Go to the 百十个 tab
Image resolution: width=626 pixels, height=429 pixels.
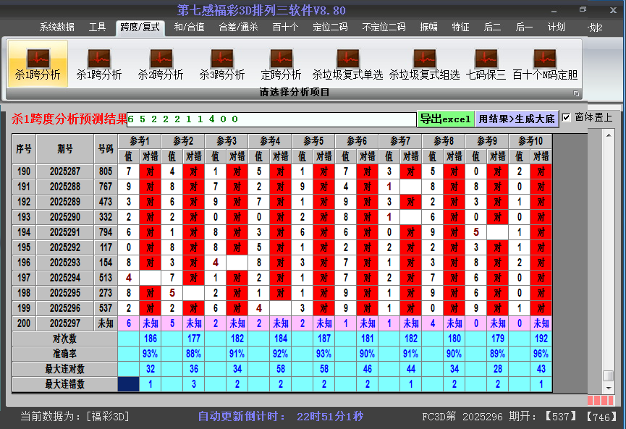pyautogui.click(x=285, y=27)
